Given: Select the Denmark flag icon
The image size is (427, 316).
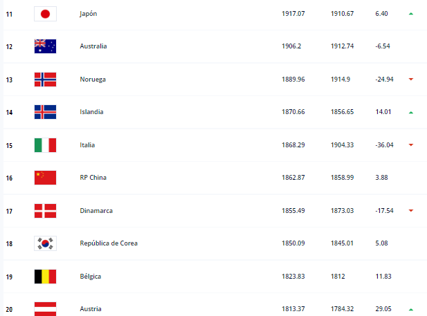Looking at the screenshot, I should click(45, 211).
